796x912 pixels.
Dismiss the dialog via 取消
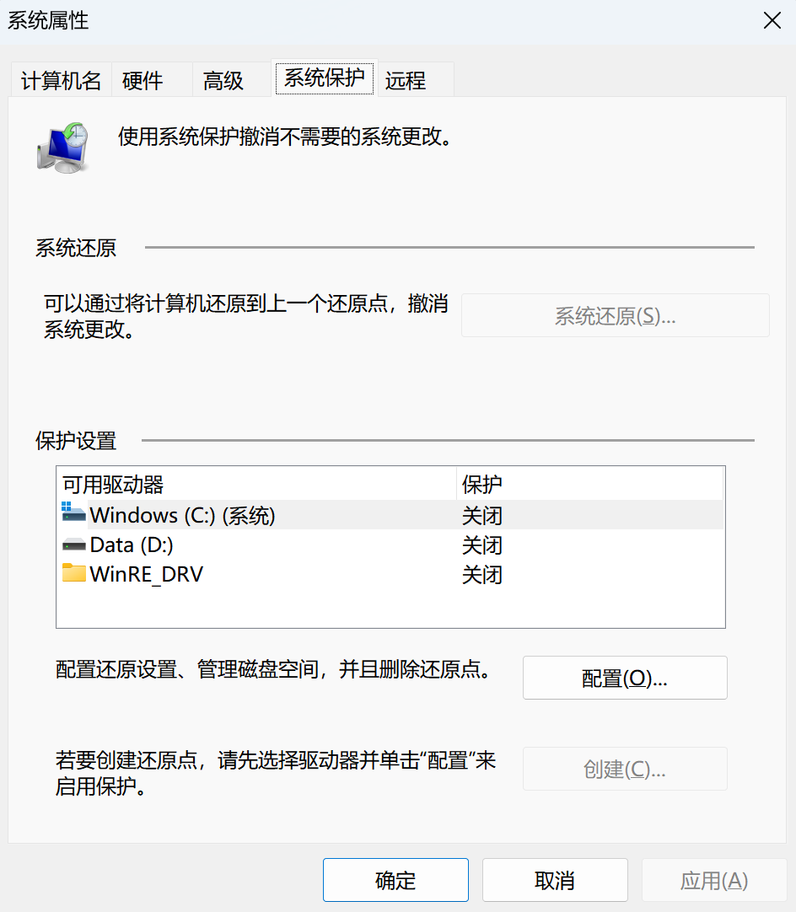[x=554, y=879]
